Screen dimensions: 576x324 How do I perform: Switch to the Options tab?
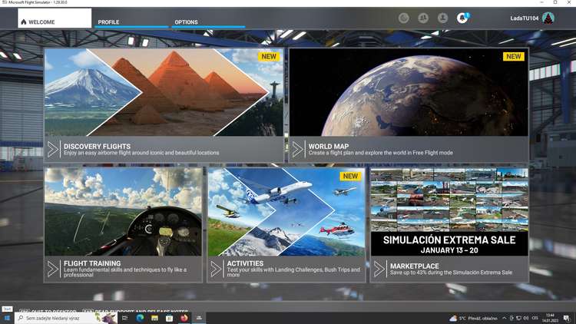pos(186,22)
